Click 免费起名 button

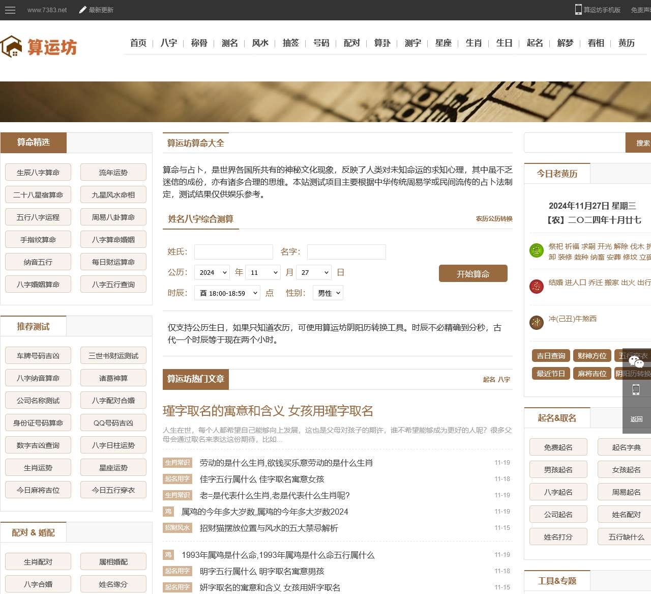pyautogui.click(x=558, y=447)
